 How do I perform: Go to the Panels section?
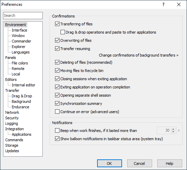coord(11,58)
